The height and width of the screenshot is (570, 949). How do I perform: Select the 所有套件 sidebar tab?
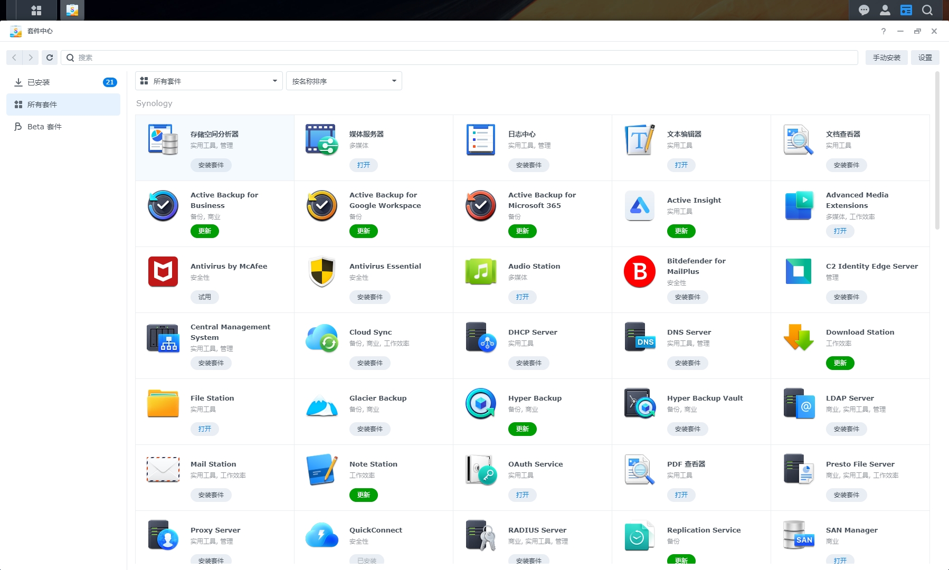[63, 104]
